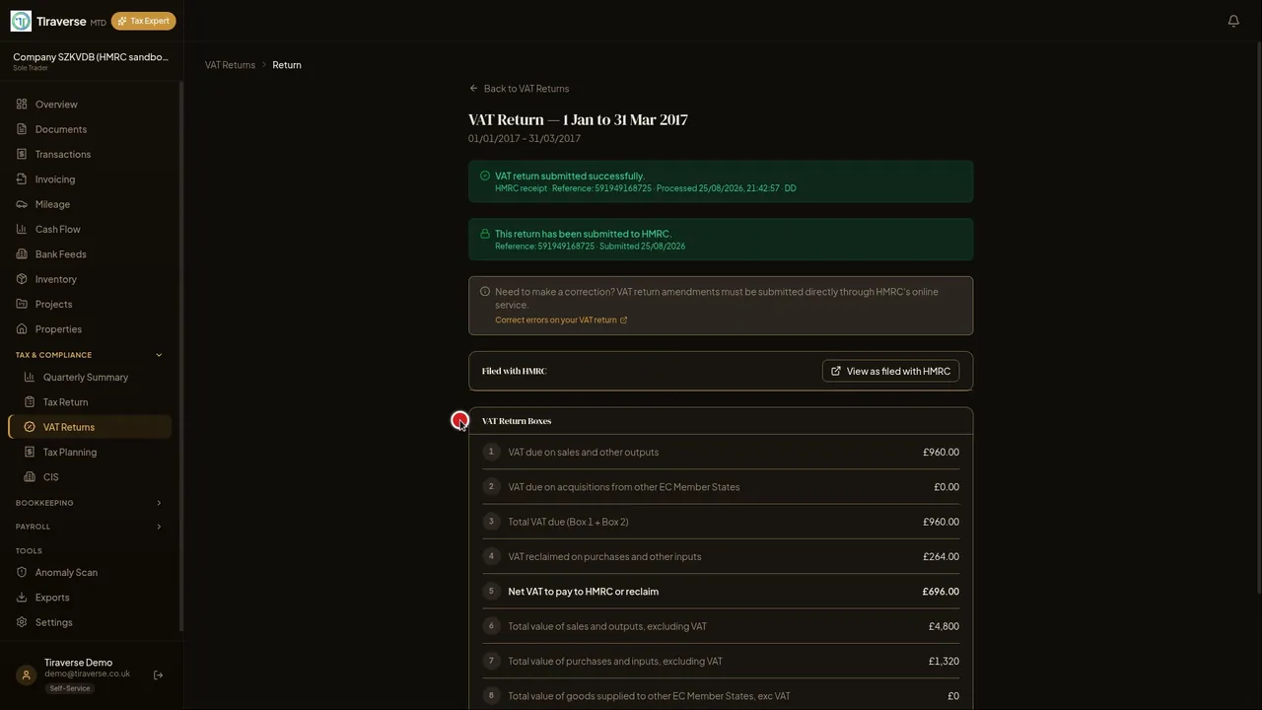Open Correct errors on your VAT return link
This screenshot has width=1262, height=710.
click(x=561, y=320)
